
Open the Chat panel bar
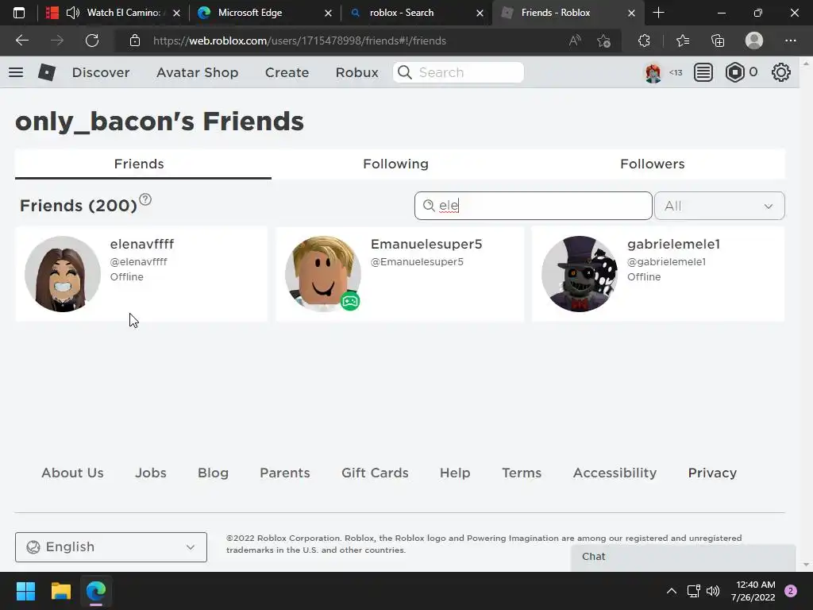click(x=684, y=558)
